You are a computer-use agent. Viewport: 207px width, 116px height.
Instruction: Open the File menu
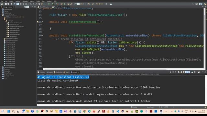pyautogui.click(x=2, y=1)
